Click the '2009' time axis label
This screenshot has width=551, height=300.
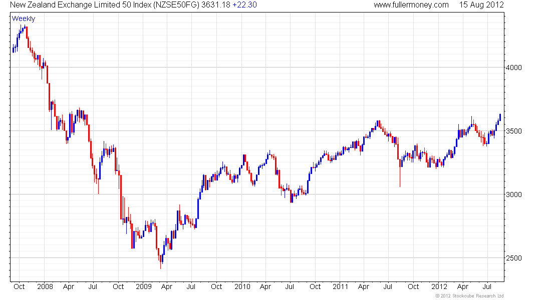[144, 286]
